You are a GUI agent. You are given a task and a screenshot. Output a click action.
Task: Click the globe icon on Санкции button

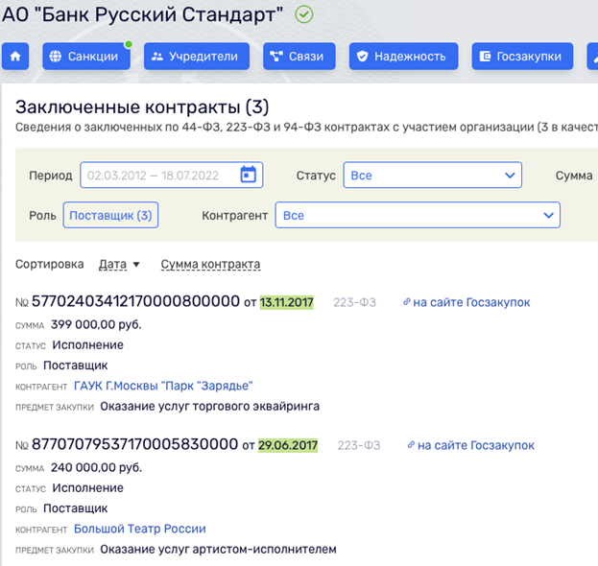pyautogui.click(x=56, y=57)
